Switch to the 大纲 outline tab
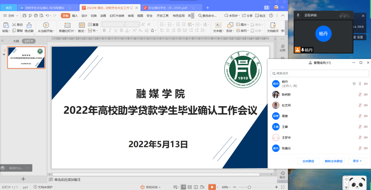Viewport: 371px width, 190px height. click(x=16, y=41)
